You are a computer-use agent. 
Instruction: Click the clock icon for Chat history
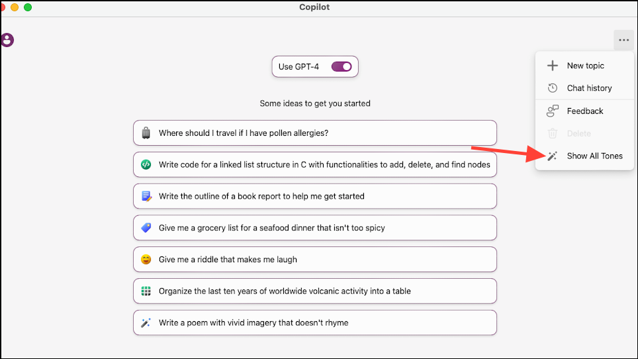tap(552, 88)
